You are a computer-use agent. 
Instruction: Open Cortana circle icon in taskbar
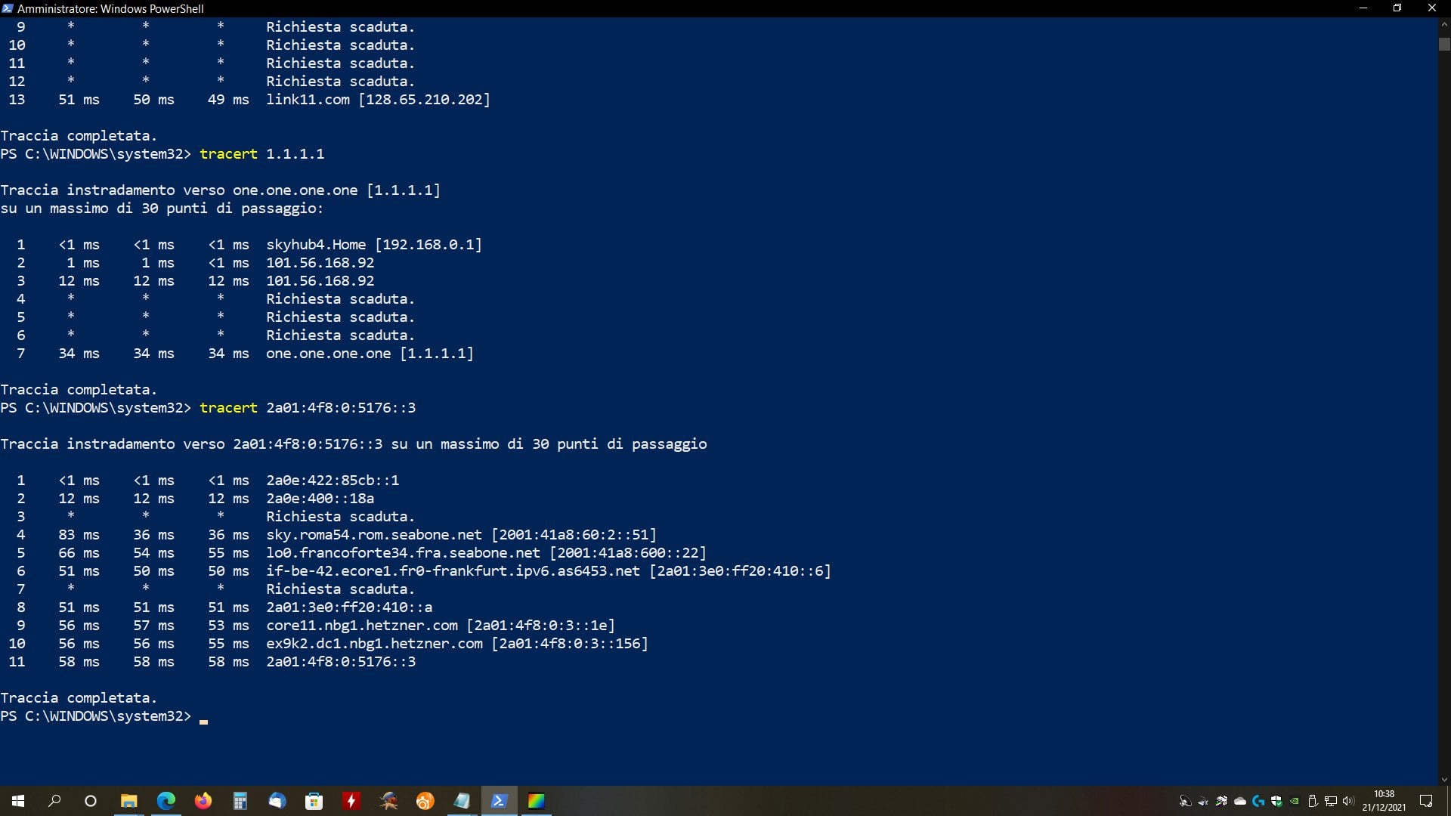(91, 801)
